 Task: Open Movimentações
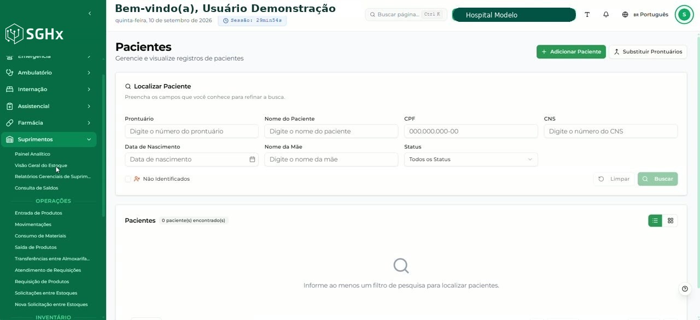(x=33, y=224)
